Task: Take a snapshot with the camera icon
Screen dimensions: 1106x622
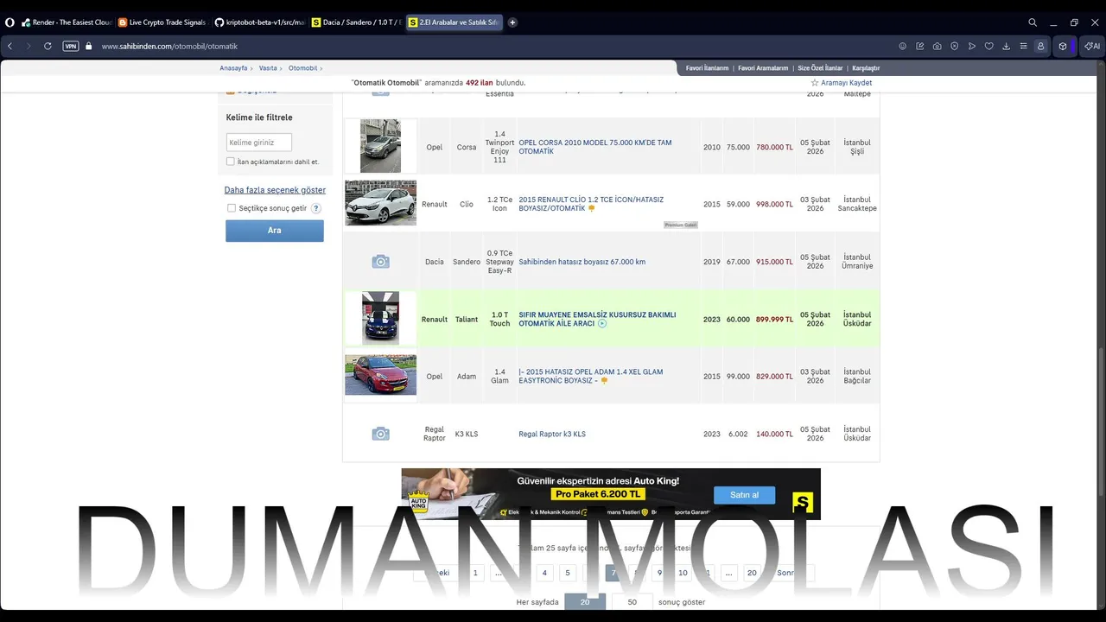Action: [938, 46]
